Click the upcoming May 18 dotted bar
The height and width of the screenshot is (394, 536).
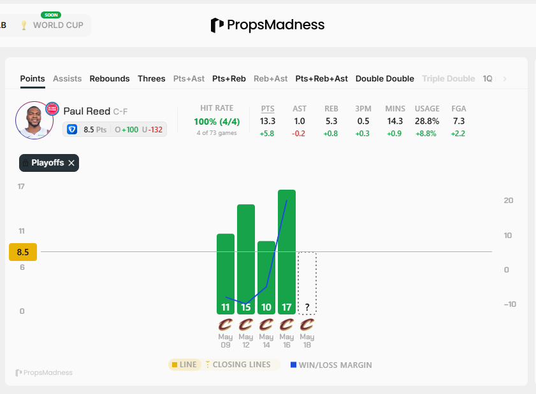click(307, 283)
